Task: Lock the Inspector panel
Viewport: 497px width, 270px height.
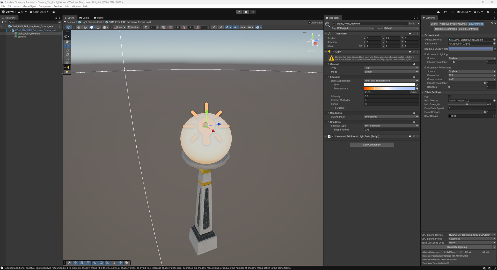Action: click(414, 18)
